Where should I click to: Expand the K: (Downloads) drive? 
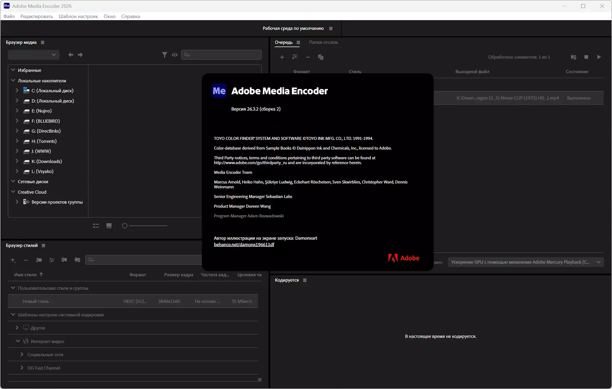17,161
